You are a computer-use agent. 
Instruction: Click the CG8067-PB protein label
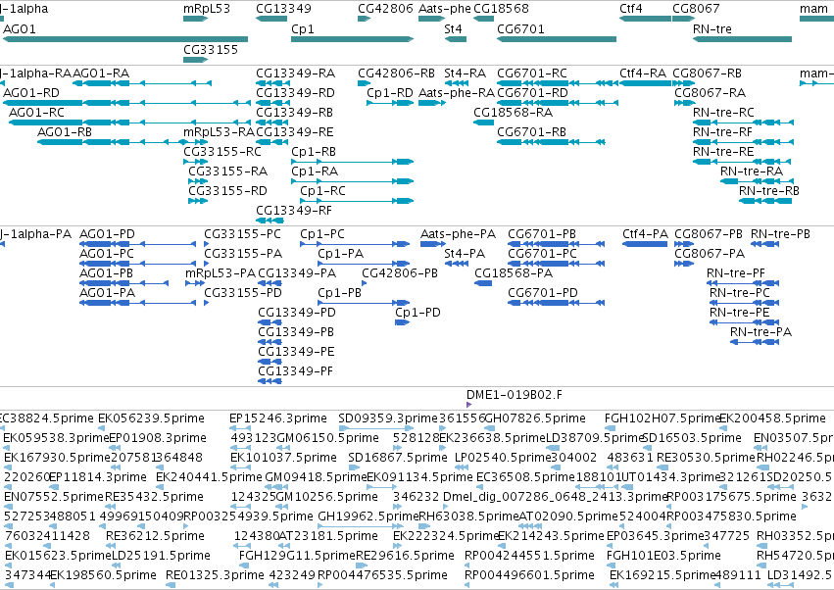tap(709, 234)
